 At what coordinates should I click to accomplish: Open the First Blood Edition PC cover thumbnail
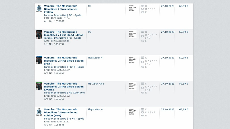[x=39, y=34]
